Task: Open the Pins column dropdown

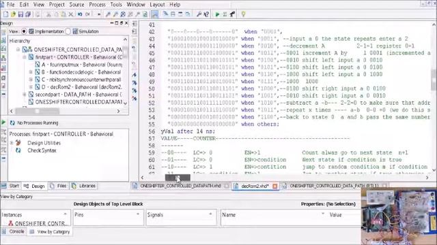Action: 138,214
